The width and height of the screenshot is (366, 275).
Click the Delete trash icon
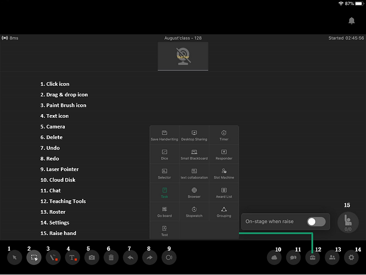click(111, 258)
